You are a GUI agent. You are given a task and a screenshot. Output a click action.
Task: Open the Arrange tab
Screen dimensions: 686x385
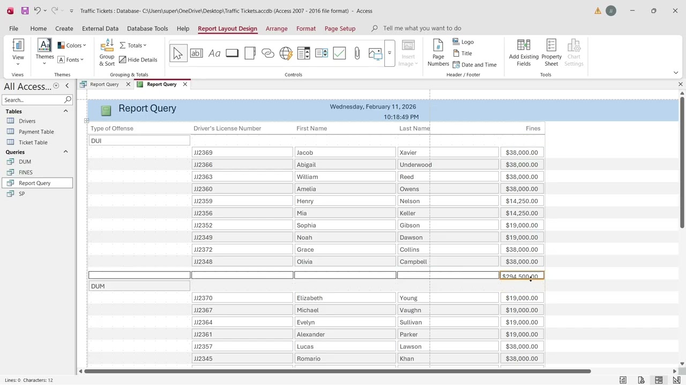point(277,28)
